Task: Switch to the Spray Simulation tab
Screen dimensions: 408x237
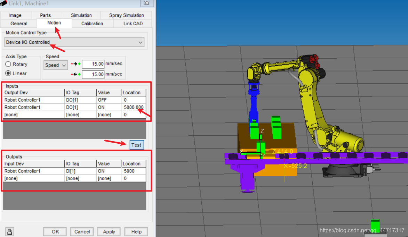Action: click(127, 15)
